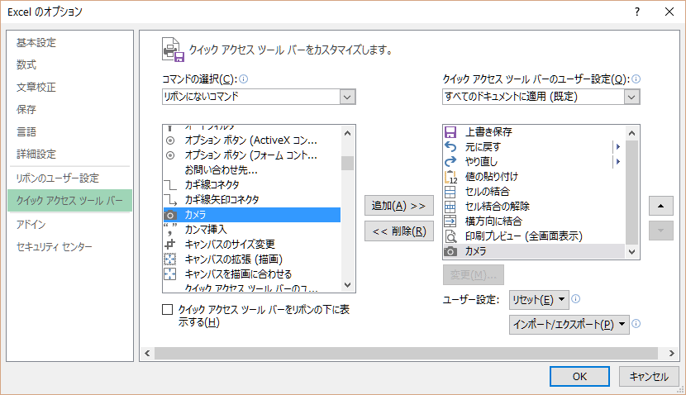Open the リボンのユーザー設定 category
686x395 pixels.
(57, 178)
